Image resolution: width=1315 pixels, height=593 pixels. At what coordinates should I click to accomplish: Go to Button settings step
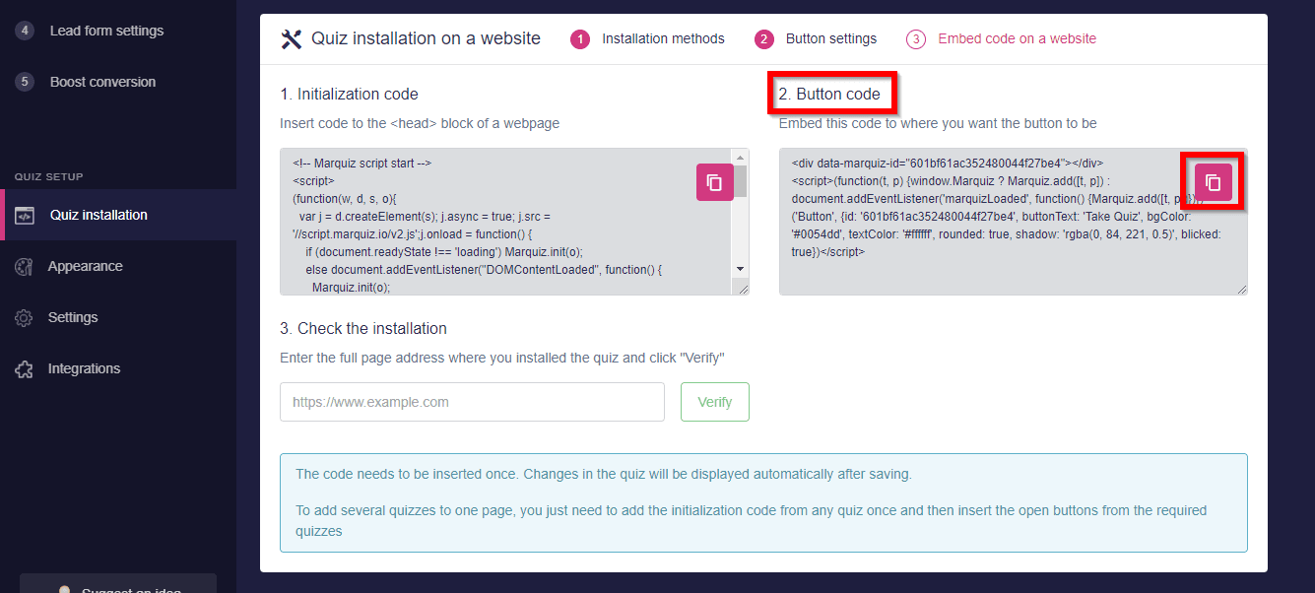tap(831, 38)
